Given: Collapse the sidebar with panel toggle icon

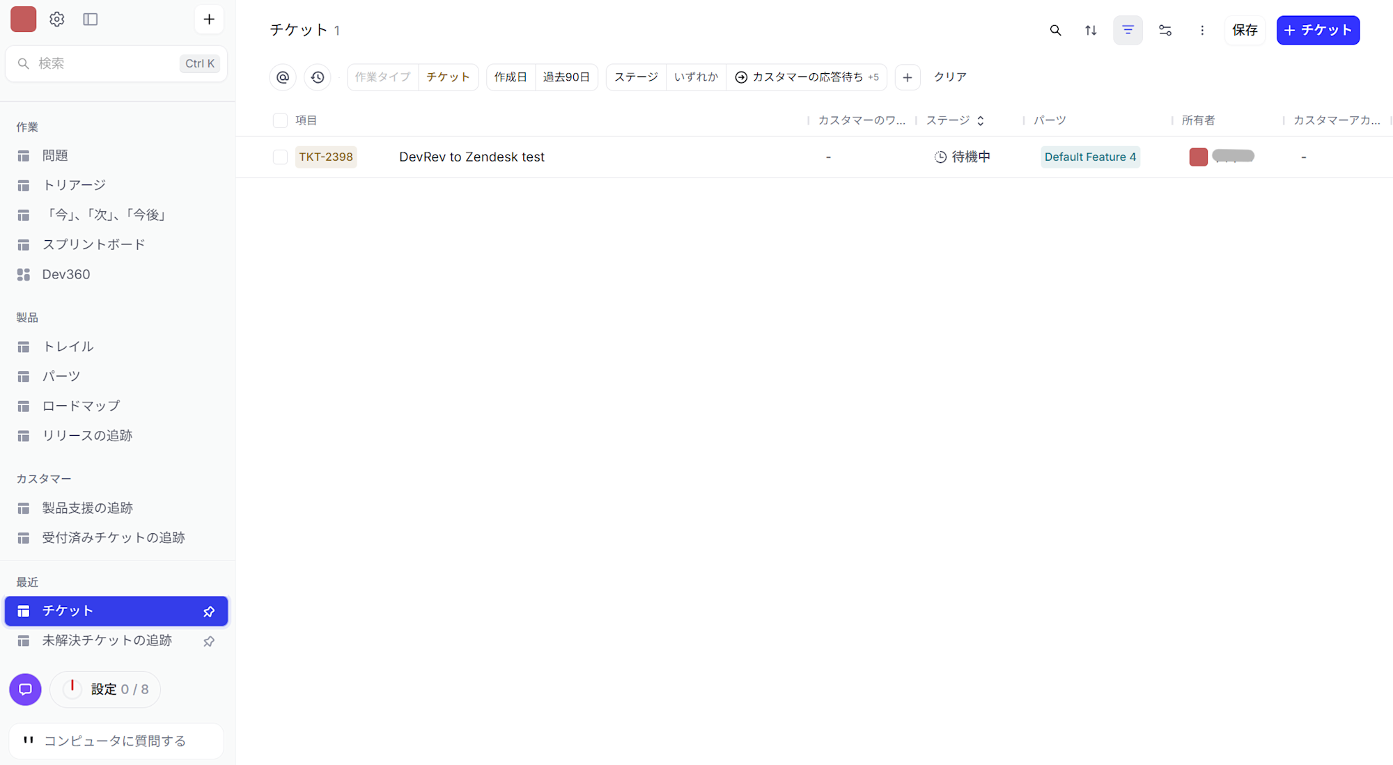Looking at the screenshot, I should (x=91, y=19).
